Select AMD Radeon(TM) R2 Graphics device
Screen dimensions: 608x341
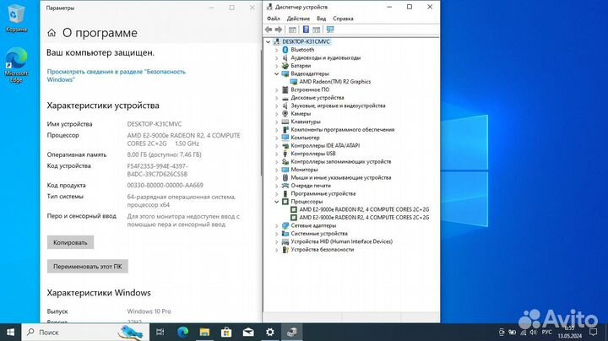click(x=334, y=81)
